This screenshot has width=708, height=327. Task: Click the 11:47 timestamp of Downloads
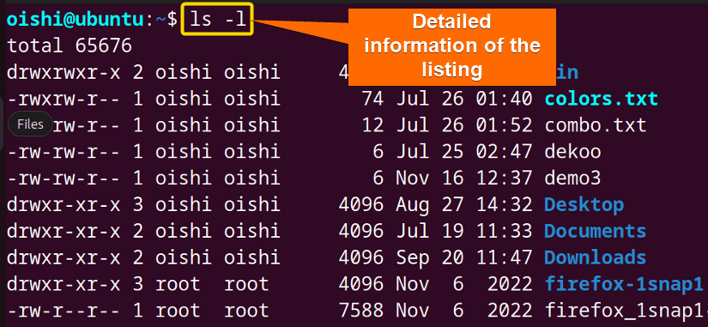pos(504,257)
